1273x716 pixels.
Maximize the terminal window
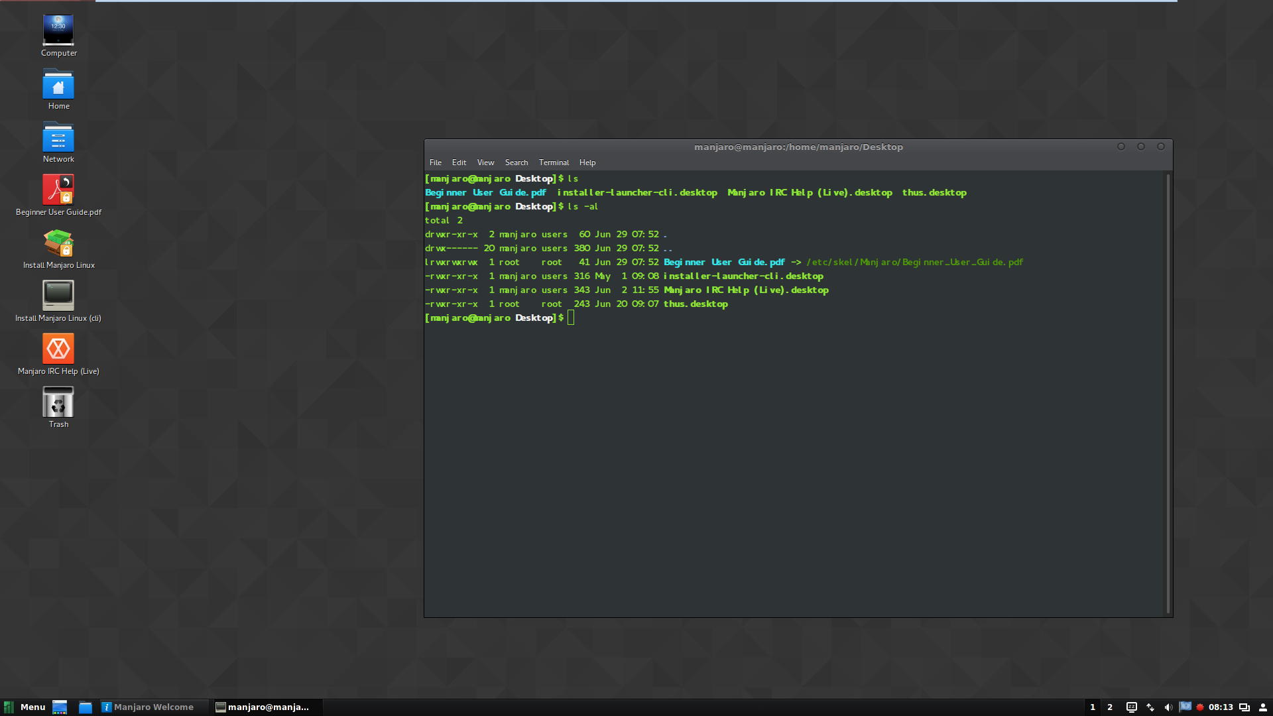tap(1141, 147)
